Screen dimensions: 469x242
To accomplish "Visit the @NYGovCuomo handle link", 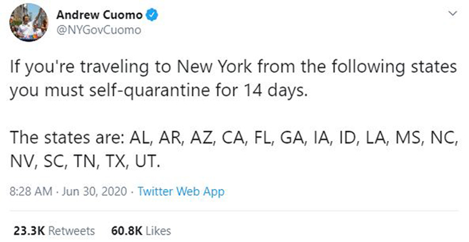I will (99, 30).
